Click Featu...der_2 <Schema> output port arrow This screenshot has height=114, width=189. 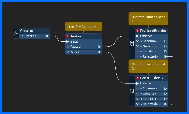point(166,89)
